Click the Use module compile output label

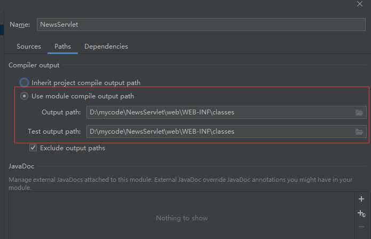[83, 96]
